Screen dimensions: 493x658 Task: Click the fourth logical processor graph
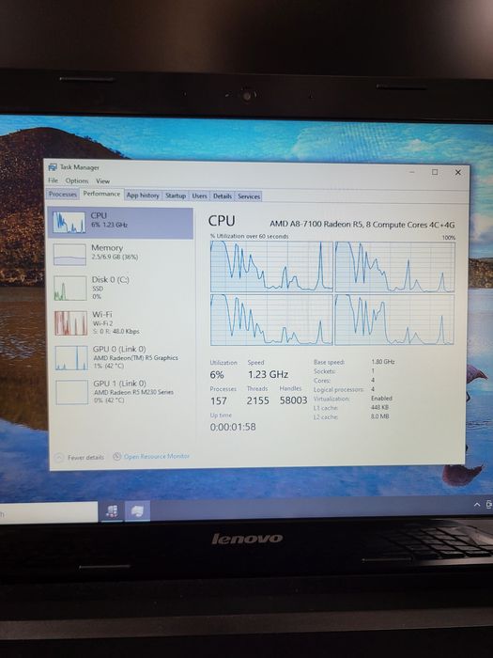point(394,320)
